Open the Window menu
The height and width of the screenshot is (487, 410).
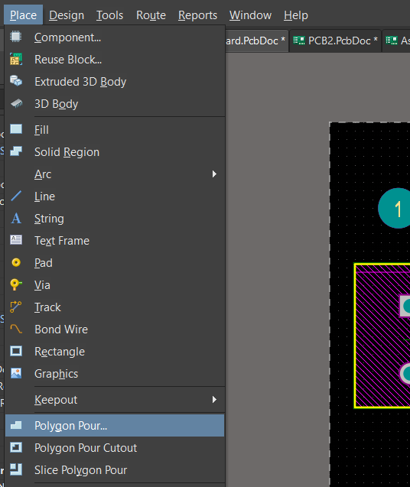pyautogui.click(x=250, y=15)
